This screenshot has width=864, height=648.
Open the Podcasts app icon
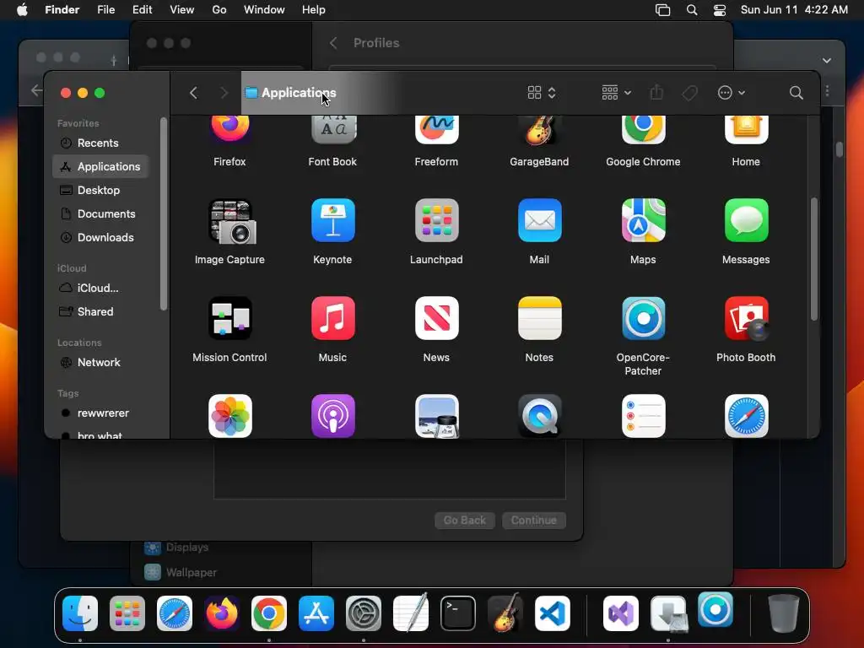(332, 416)
